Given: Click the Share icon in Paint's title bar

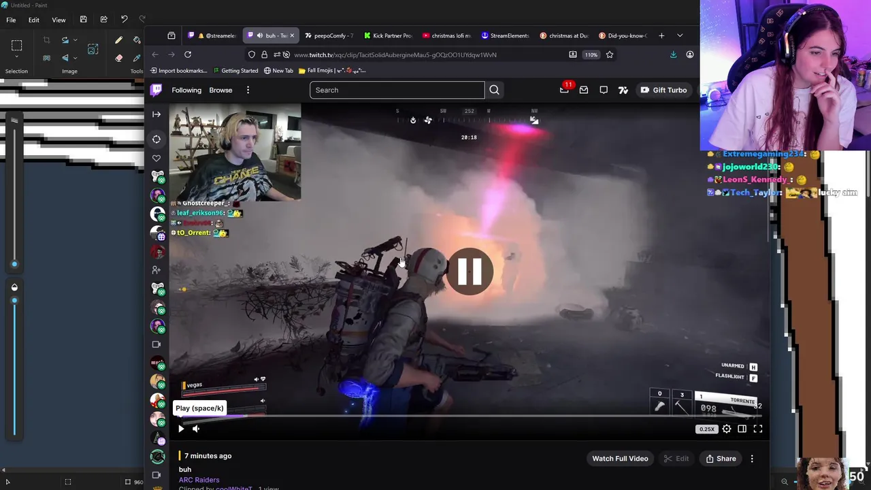Looking at the screenshot, I should tap(103, 20).
